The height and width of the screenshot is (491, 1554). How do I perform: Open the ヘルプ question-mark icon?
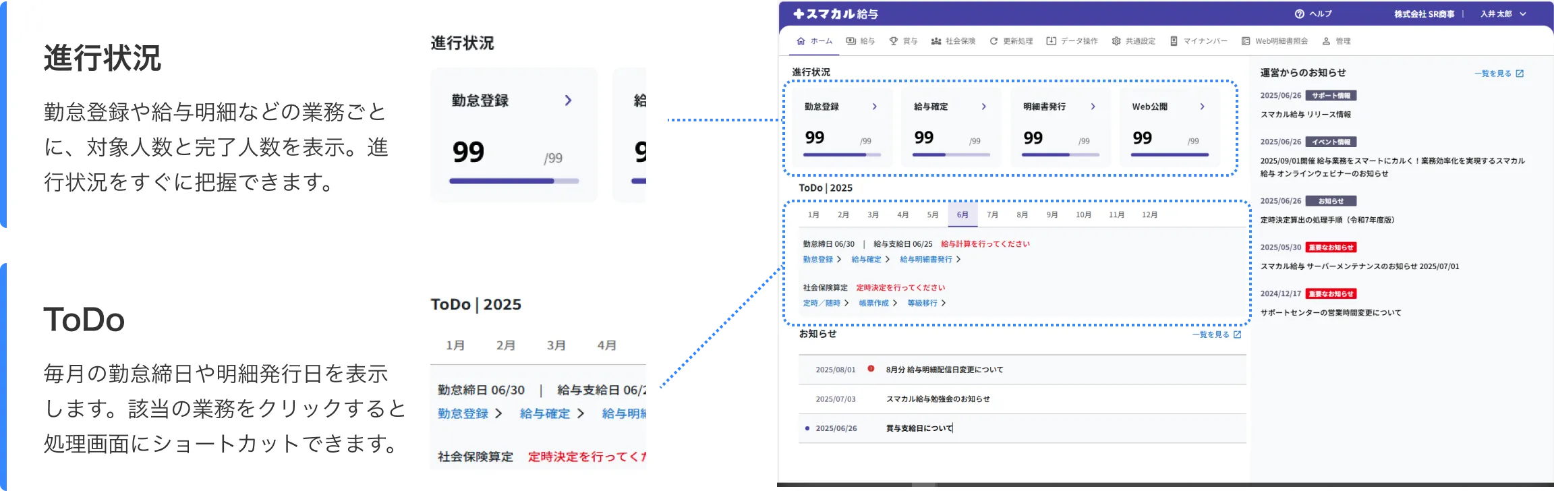1299,13
